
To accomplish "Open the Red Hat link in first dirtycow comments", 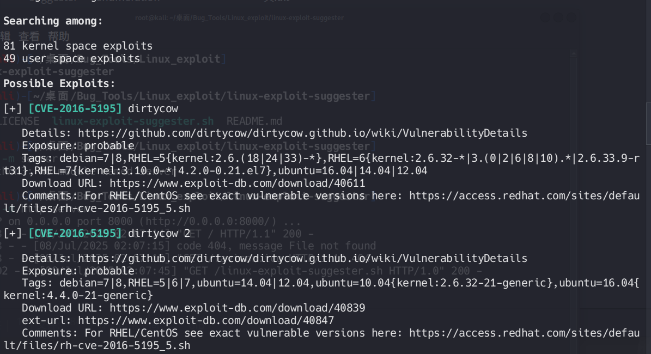I will [x=524, y=196].
